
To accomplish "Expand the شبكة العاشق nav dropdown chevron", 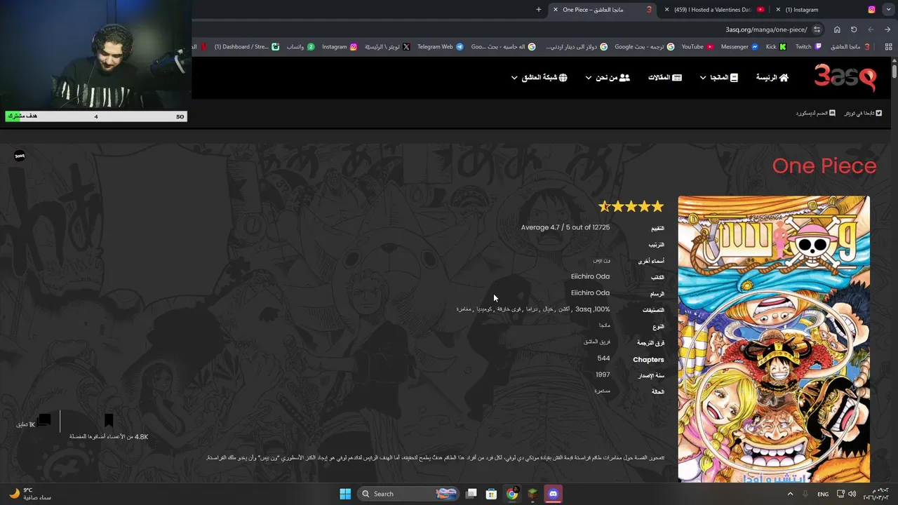I will click(x=514, y=78).
